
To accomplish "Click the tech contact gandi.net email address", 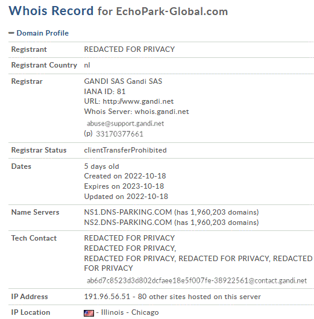I will [x=196, y=280].
